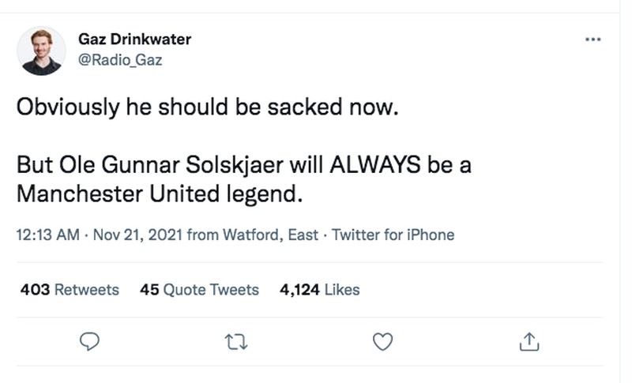Open the Watford, East location link
Image resolution: width=632 pixels, height=383 pixels.
pyautogui.click(x=271, y=235)
